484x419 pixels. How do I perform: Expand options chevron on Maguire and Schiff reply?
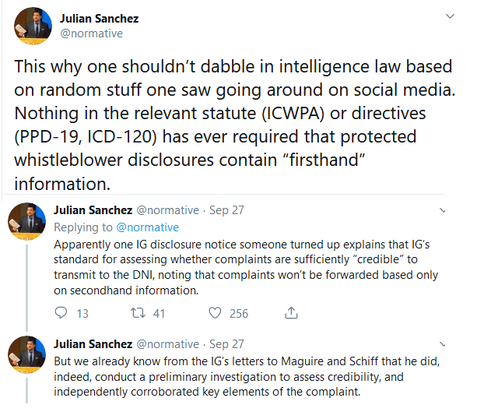click(x=442, y=344)
